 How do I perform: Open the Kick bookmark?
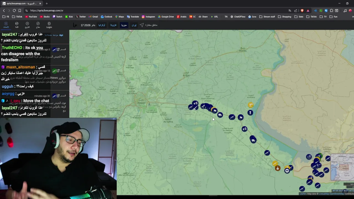pos(69,17)
